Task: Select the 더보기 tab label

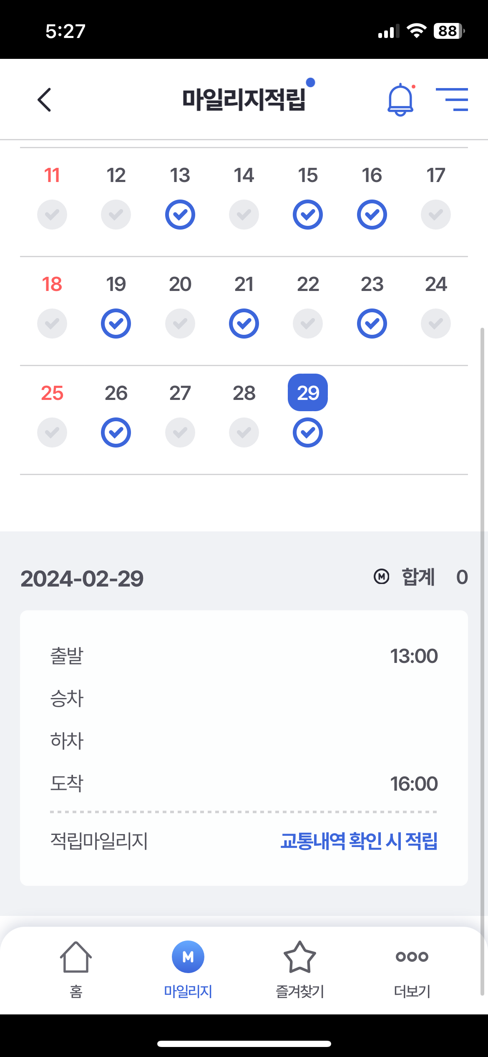Action: 412,991
